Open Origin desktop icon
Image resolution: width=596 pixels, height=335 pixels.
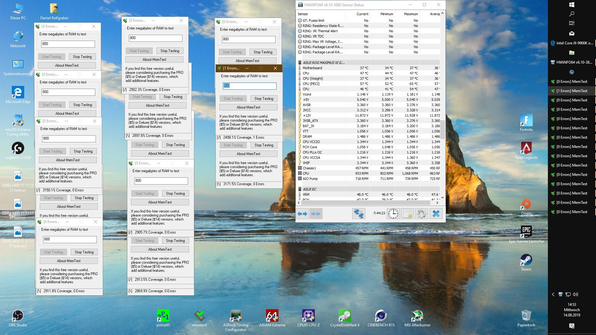(x=526, y=207)
